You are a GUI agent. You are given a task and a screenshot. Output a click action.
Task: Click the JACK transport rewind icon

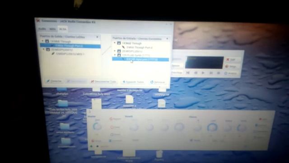point(188,72)
